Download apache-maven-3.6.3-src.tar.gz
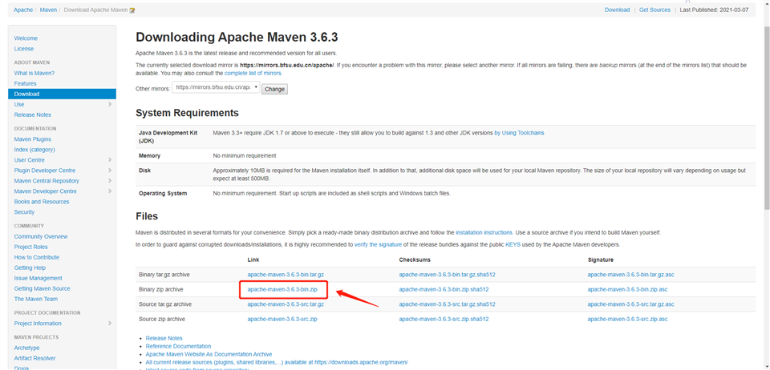 tap(286, 304)
